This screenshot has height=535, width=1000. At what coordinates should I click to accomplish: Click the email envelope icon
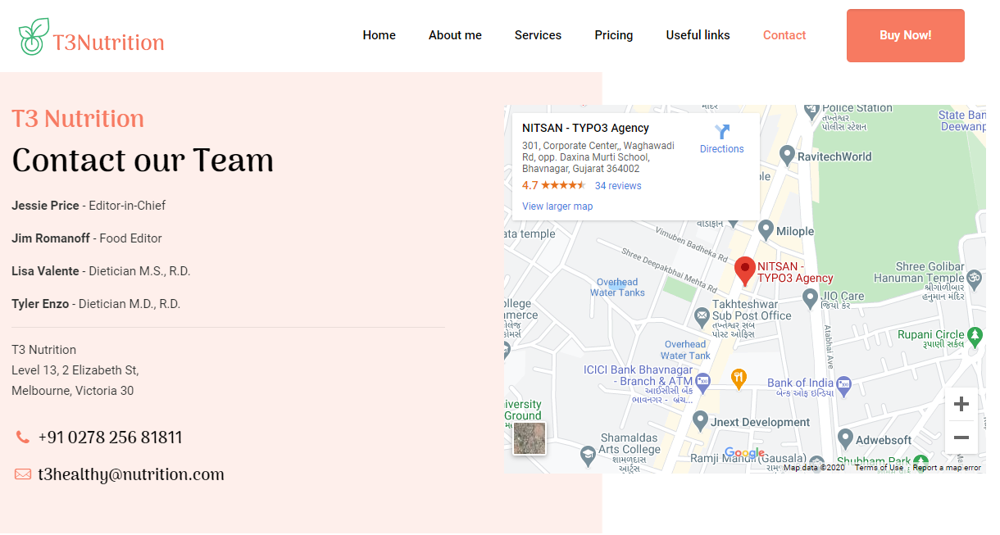coord(22,474)
